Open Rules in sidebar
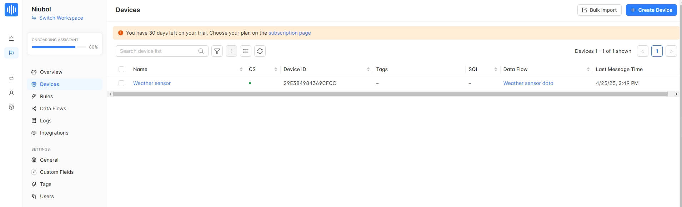The width and height of the screenshot is (682, 207). click(65, 96)
